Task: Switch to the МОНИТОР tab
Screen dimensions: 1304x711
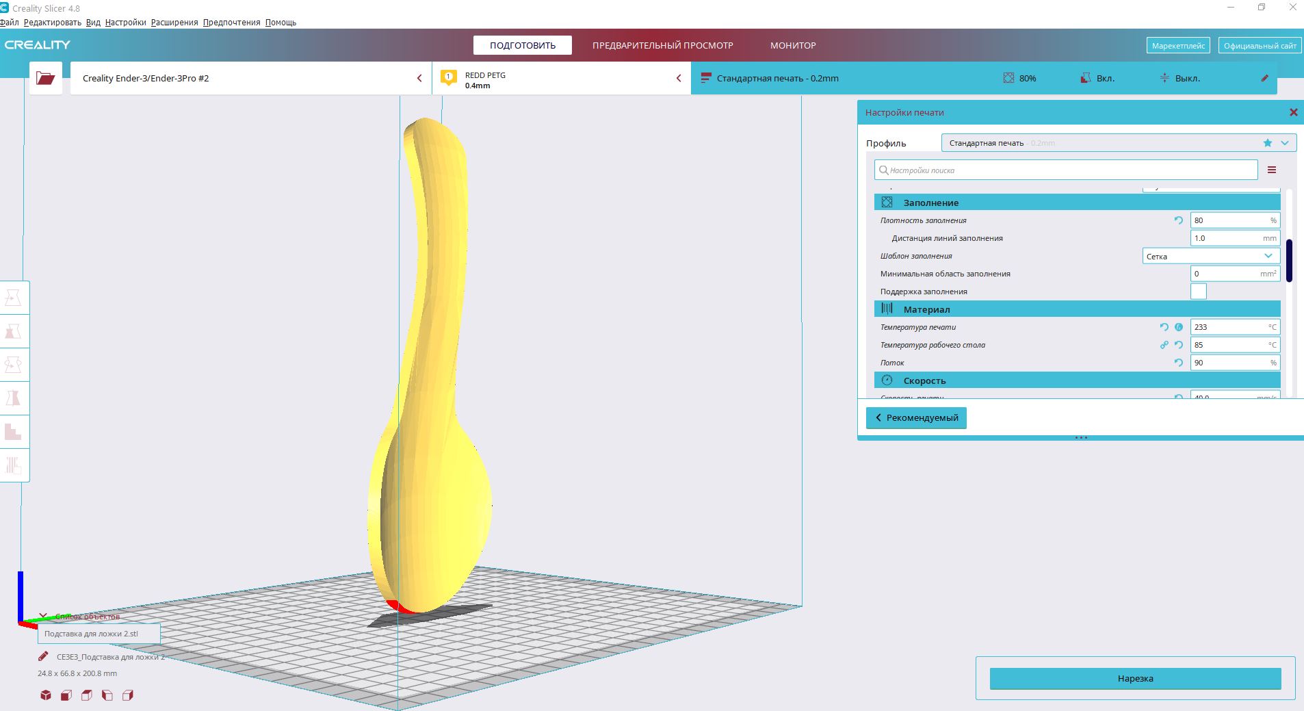Action: (793, 45)
